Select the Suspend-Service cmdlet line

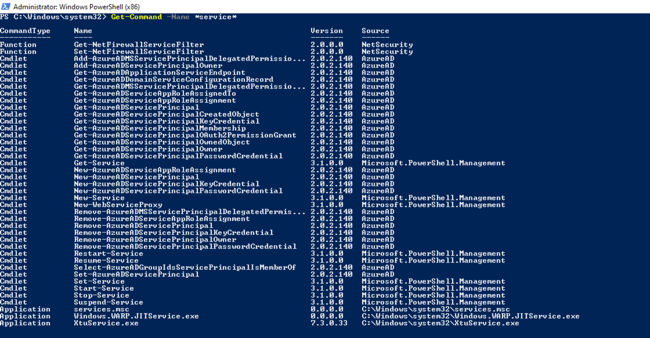pyautogui.click(x=108, y=302)
